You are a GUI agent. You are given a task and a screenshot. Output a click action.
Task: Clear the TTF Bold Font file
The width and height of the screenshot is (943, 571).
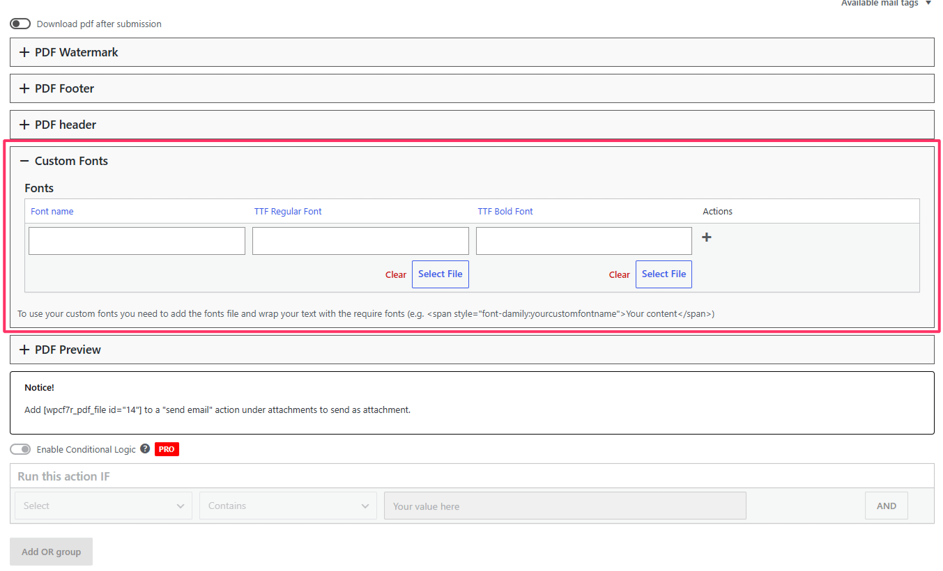[x=619, y=275]
